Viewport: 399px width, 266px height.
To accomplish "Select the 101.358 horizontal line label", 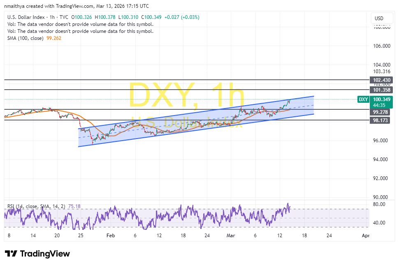I will coord(381,90).
